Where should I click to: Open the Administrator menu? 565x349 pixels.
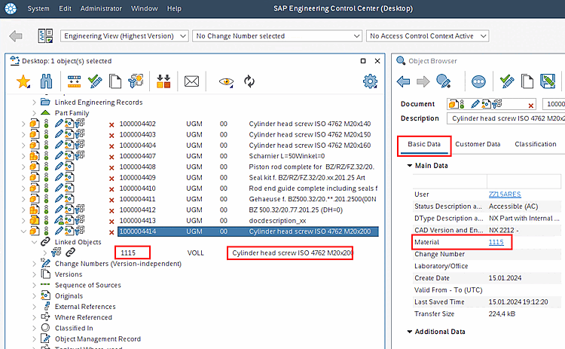(101, 8)
